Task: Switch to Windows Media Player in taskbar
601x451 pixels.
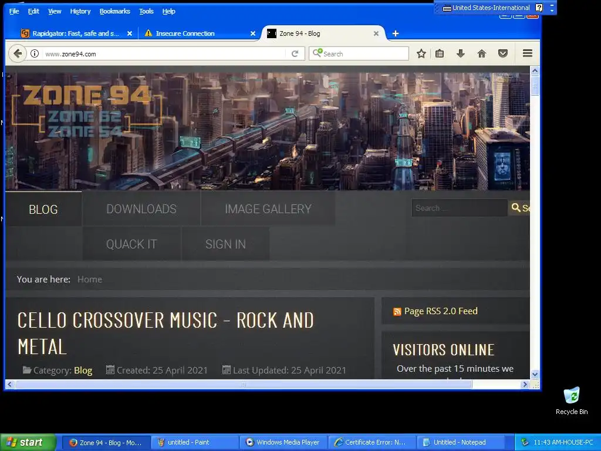Action: 283,443
